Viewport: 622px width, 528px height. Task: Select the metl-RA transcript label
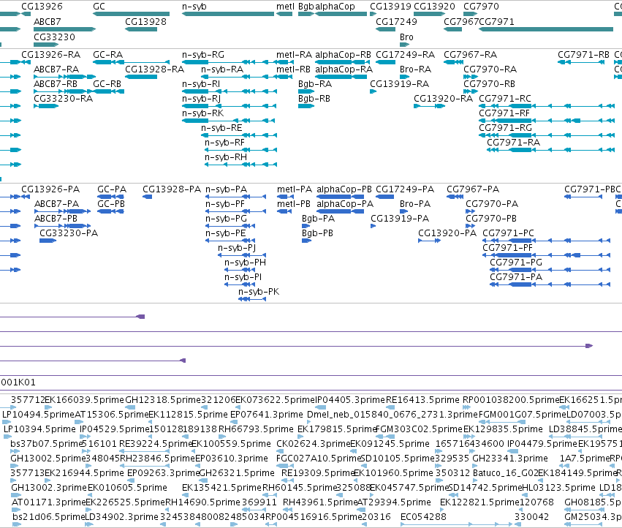point(294,54)
